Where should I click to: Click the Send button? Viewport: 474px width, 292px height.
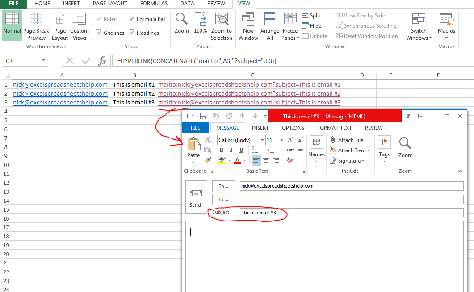coord(195,196)
